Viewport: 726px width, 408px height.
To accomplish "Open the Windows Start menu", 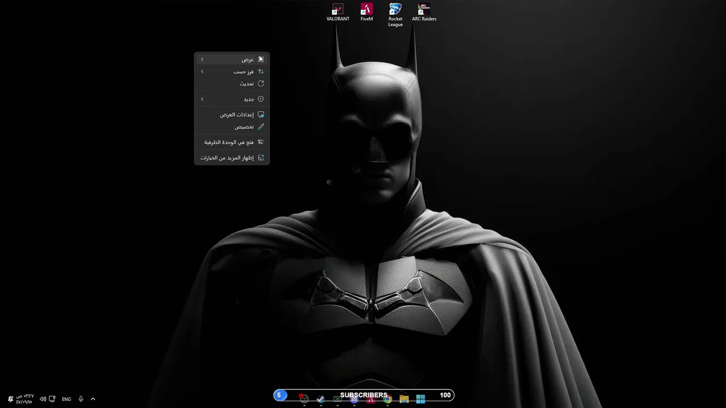I will click(x=420, y=399).
